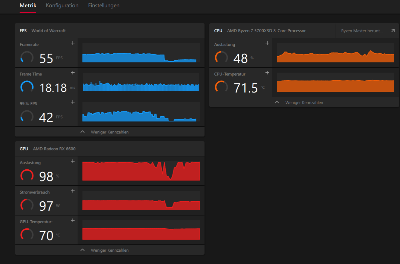Click the CPU panel header title
400x264 pixels.
pyautogui.click(x=218, y=31)
